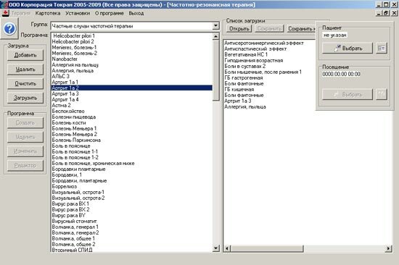Select Аллергия, пыльца in load list
This screenshot has width=399, height=265.
coord(245,107)
